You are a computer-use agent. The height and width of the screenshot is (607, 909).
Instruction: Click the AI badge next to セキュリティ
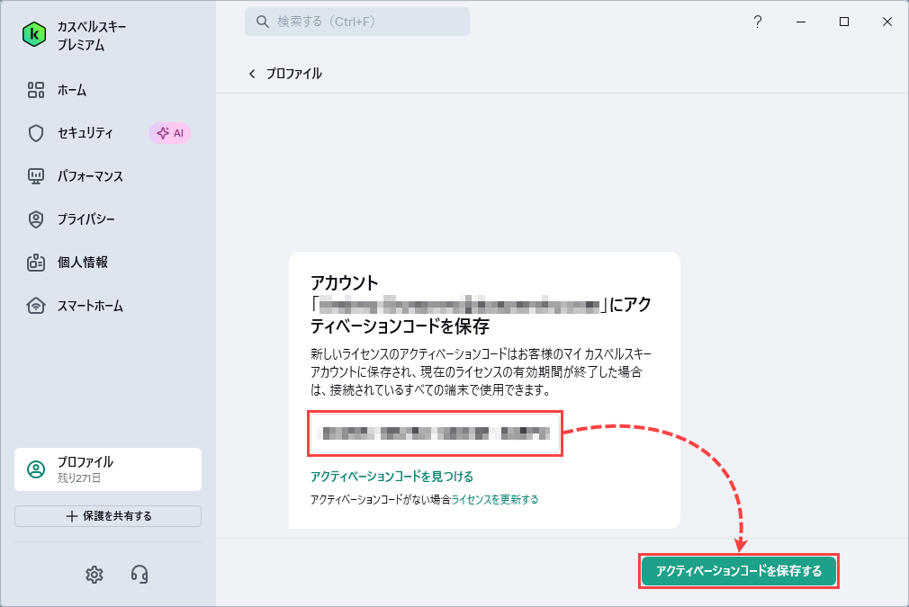point(170,133)
